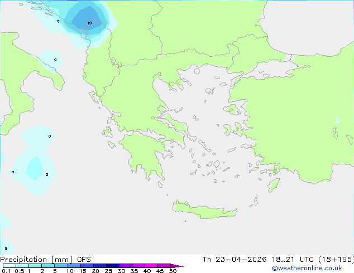Click the '50' legend scale label
Viewport: 354px width, 273px height.
tap(173, 271)
